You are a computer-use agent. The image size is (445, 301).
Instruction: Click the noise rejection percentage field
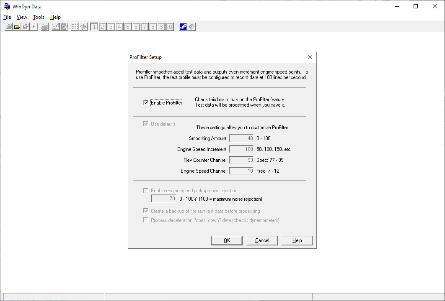(x=163, y=199)
